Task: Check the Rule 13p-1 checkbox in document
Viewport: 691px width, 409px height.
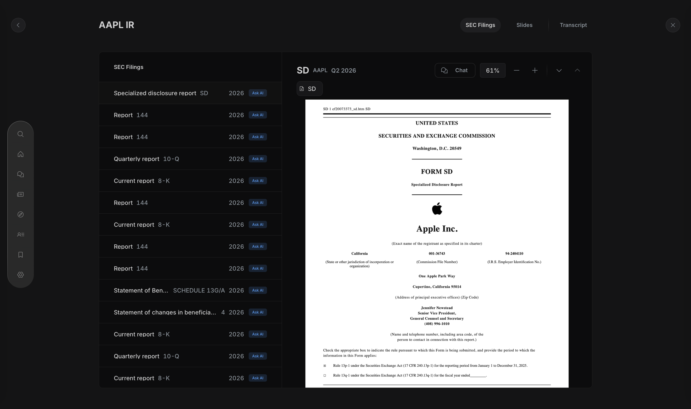Action: point(325,366)
